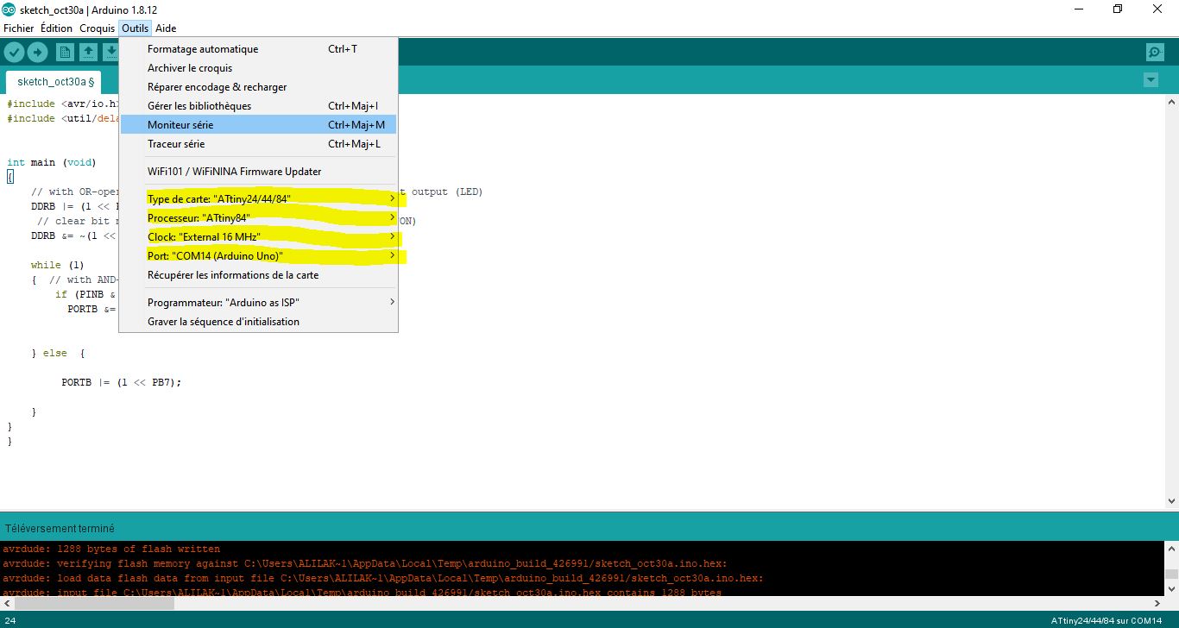Image resolution: width=1179 pixels, height=628 pixels.
Task: Click the editor scrollbar up arrow
Action: 1171,102
